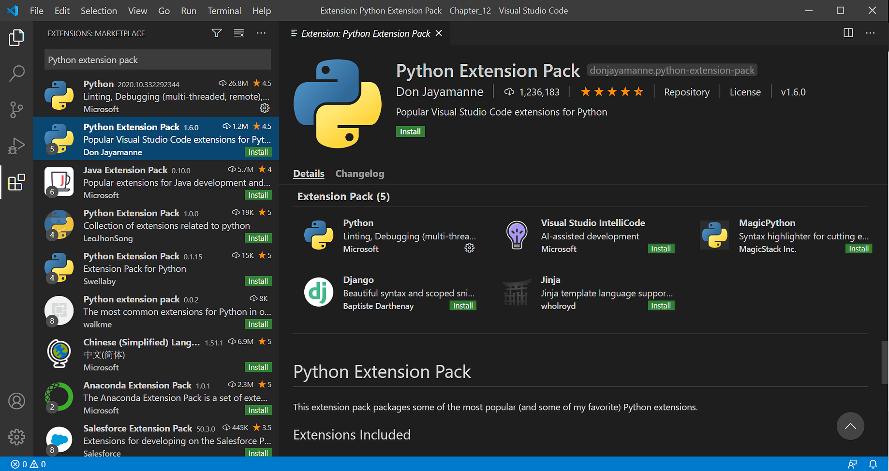Open the Manage gear icon
This screenshot has width=889, height=471.
pos(16,437)
